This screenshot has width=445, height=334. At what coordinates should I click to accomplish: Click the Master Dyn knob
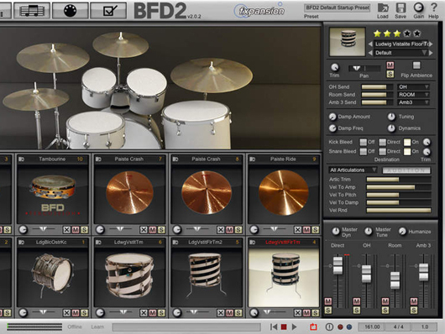pyautogui.click(x=336, y=232)
